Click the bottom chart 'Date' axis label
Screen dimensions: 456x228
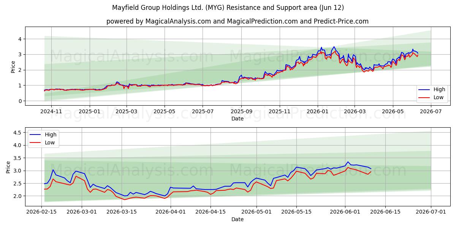click(237, 219)
